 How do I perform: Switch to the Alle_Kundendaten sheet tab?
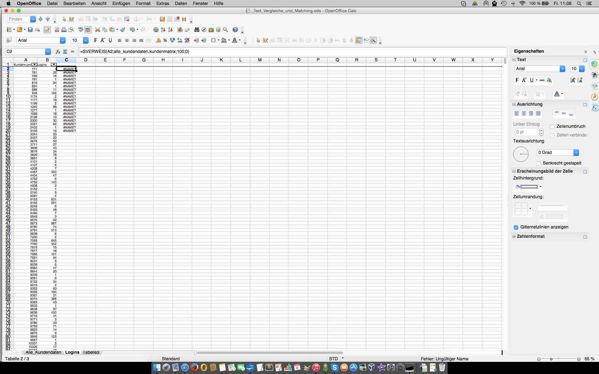(x=43, y=352)
